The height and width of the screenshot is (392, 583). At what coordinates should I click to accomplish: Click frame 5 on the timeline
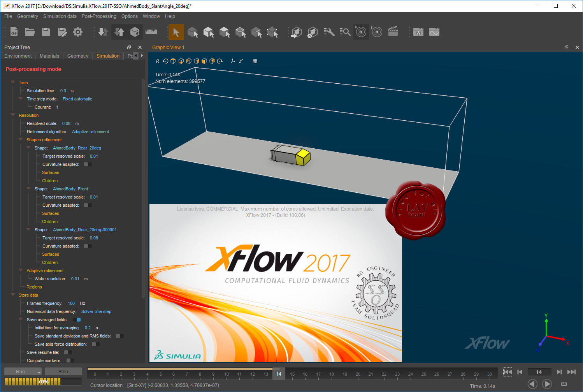tap(161, 374)
